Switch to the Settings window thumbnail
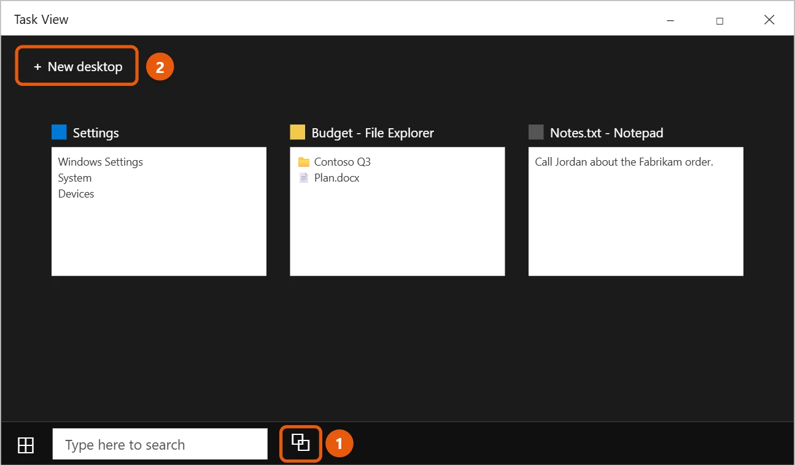Viewport: 795px width, 465px height. click(159, 212)
